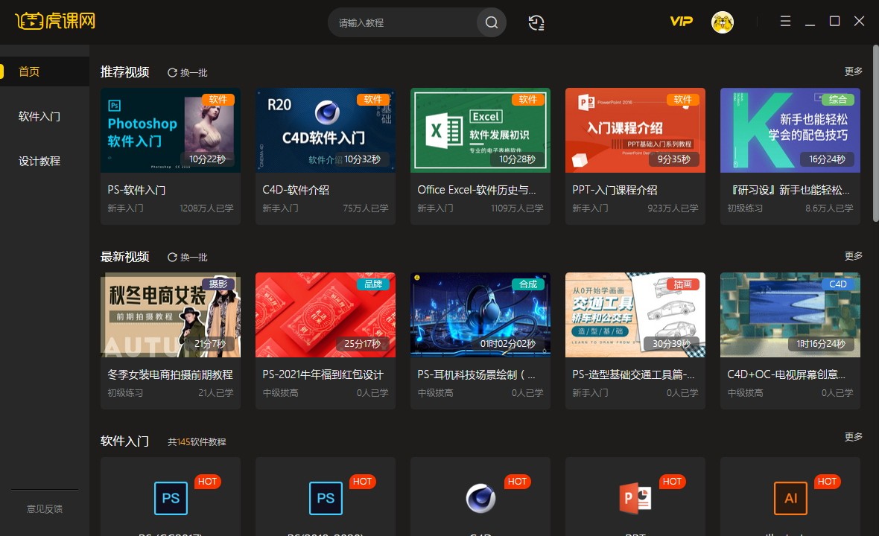Open the headphone tech scene thumbnail
This screenshot has height=536, width=879.
click(x=480, y=315)
